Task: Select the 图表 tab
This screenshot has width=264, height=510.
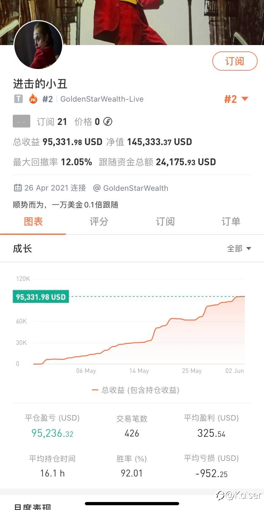Action: [x=33, y=221]
